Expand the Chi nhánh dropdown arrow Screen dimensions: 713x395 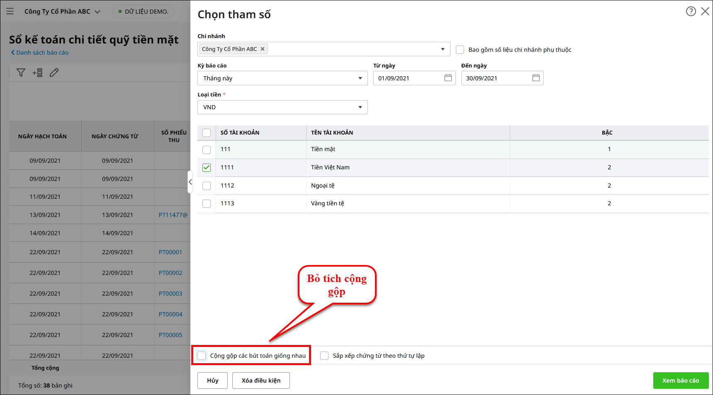pyautogui.click(x=443, y=49)
